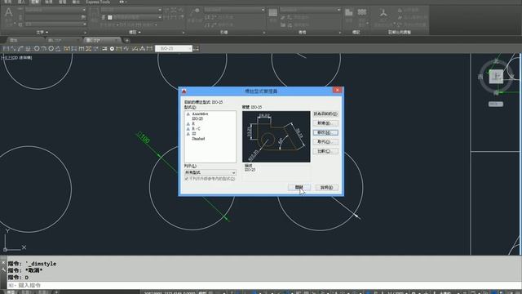The width and height of the screenshot is (522, 294).
Task: Open the 所有型式 list filter dropdown
Action: click(210, 172)
